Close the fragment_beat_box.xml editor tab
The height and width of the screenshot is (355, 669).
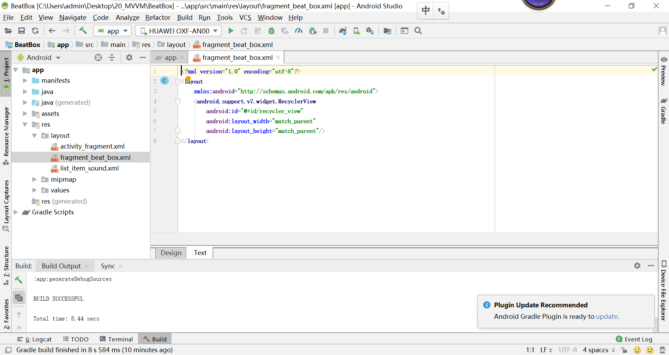click(278, 57)
